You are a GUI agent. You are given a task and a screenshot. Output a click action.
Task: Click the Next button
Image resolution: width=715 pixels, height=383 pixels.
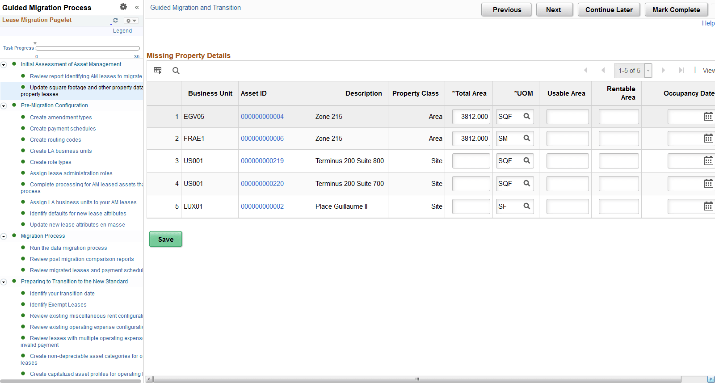pos(554,9)
